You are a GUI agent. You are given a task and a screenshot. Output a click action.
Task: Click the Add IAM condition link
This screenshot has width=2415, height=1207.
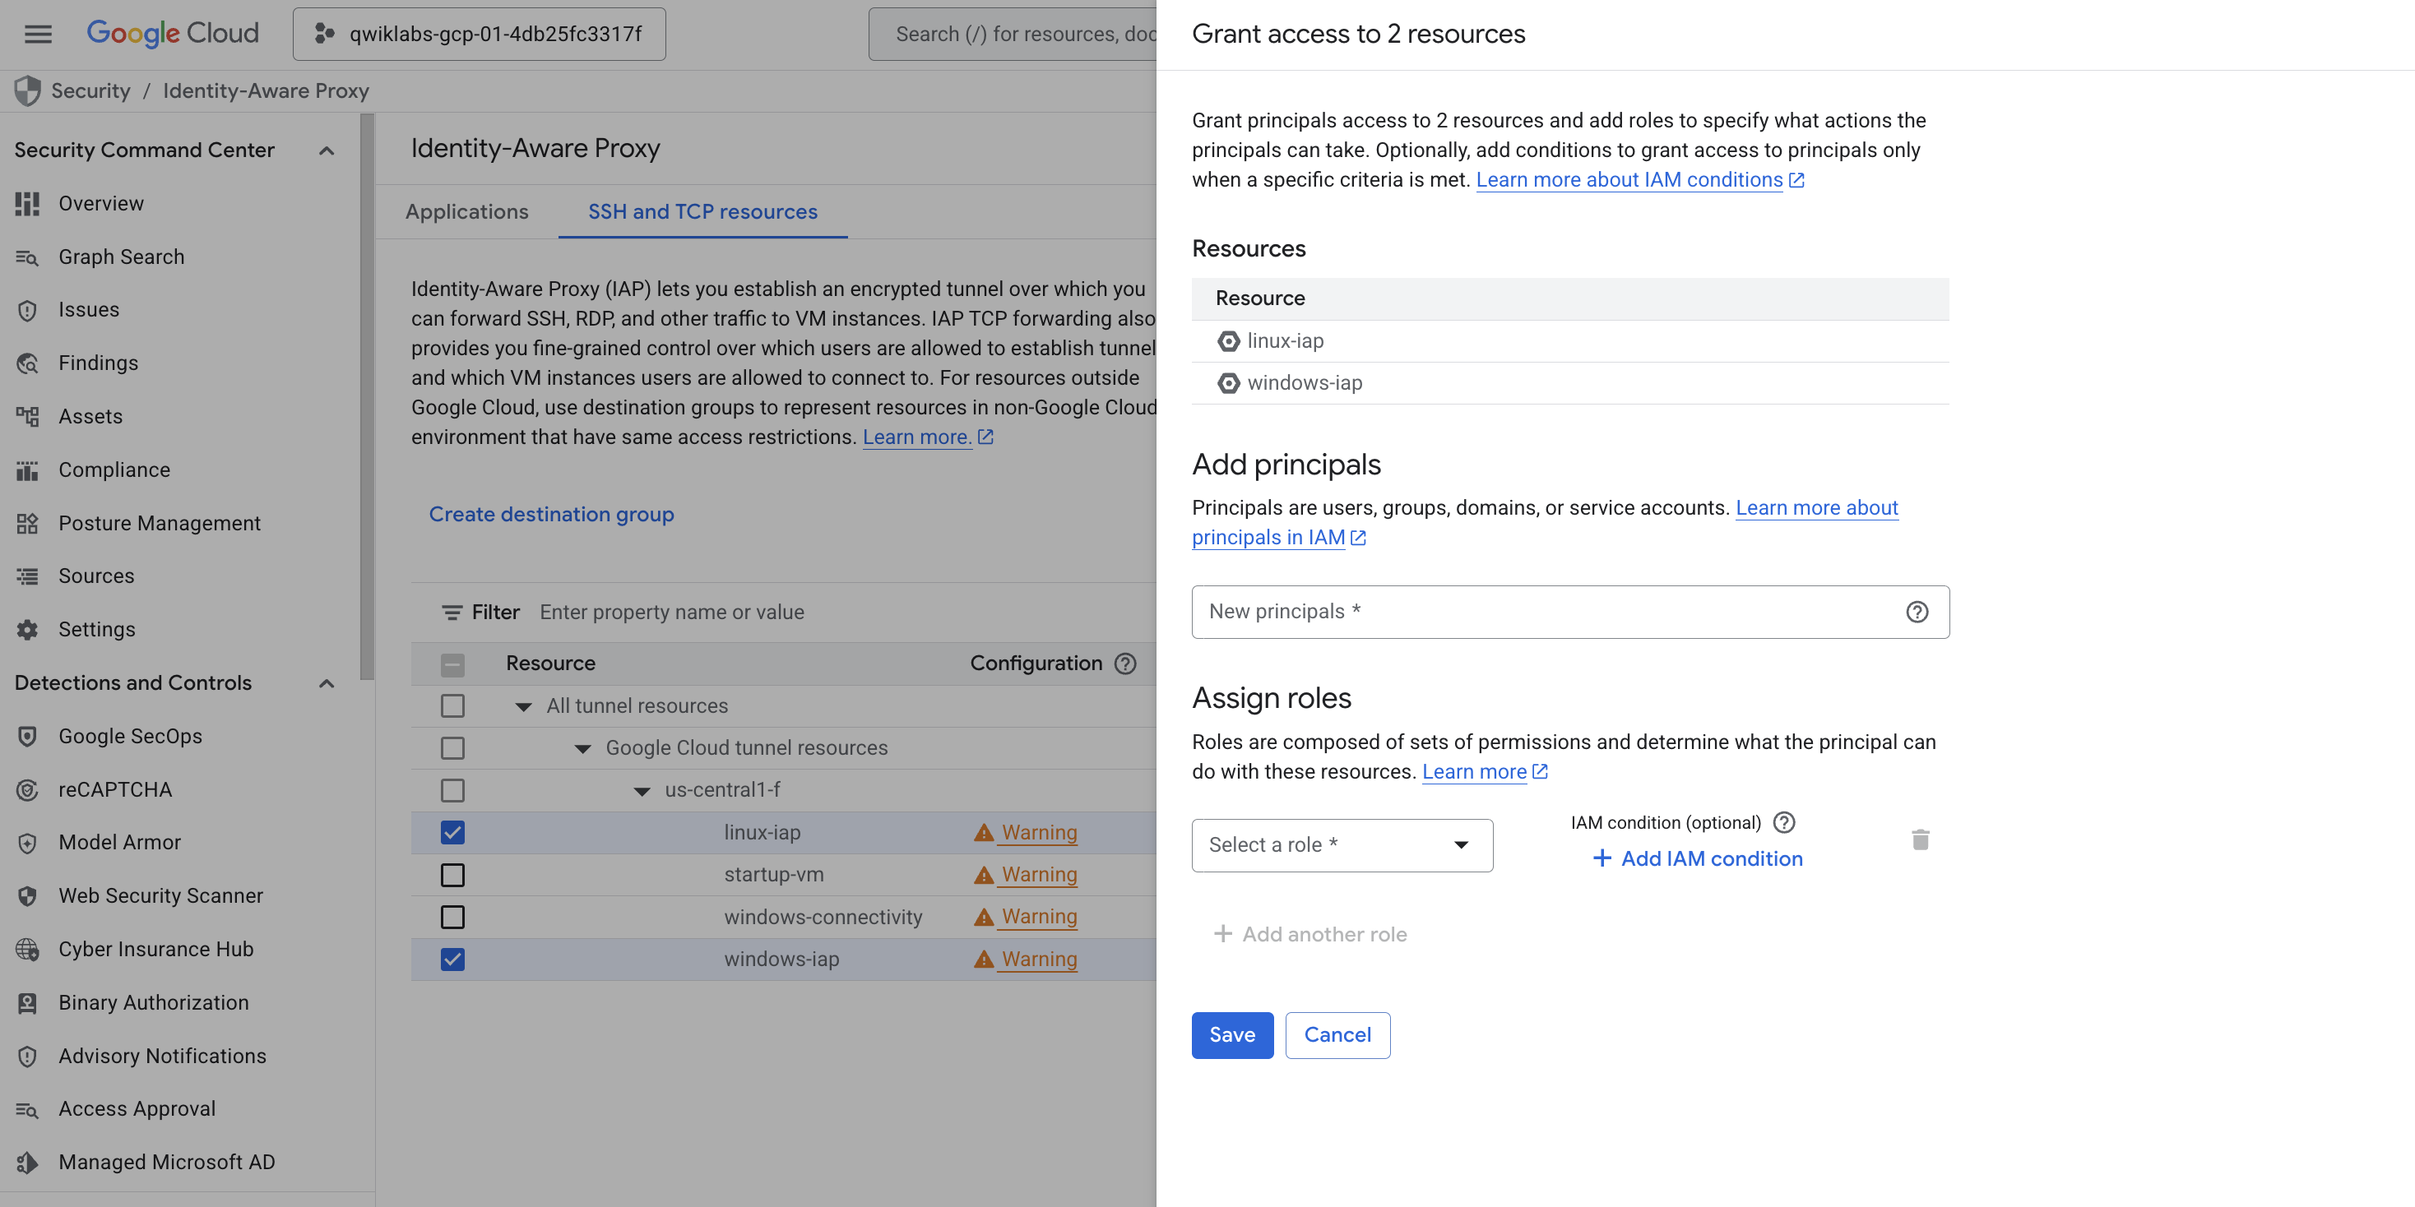(x=1697, y=858)
